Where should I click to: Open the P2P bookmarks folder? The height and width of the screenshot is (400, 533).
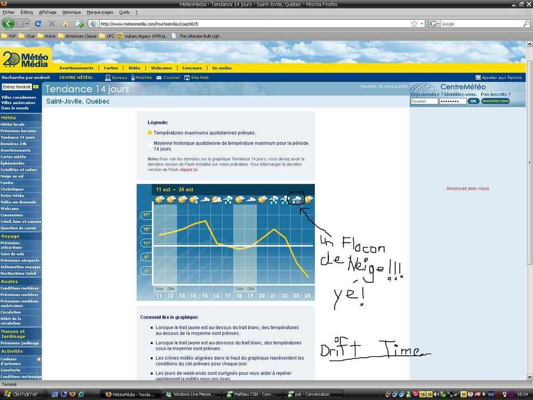8,36
